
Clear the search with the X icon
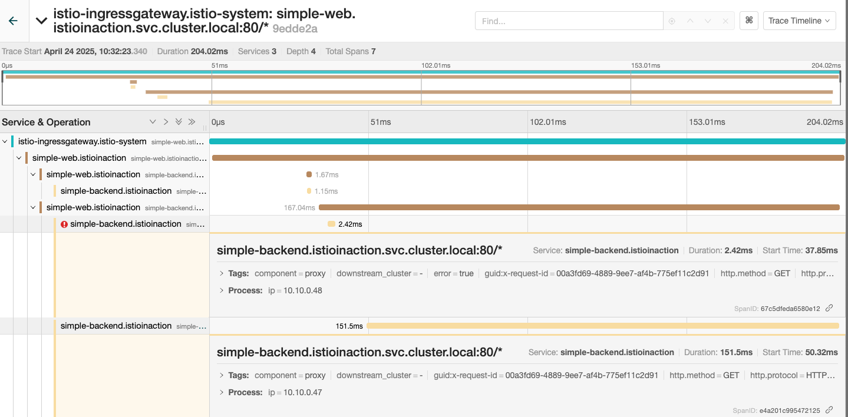pos(725,21)
